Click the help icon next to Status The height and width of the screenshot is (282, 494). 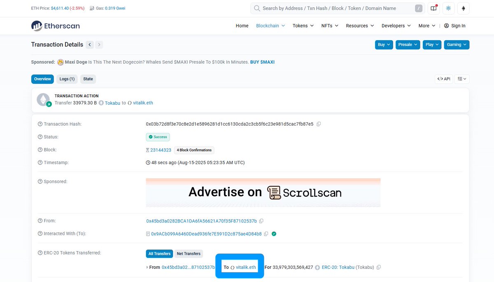point(40,137)
